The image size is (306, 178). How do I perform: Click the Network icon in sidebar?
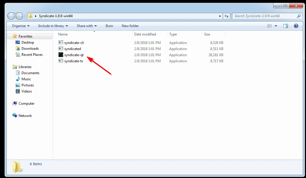15,115
